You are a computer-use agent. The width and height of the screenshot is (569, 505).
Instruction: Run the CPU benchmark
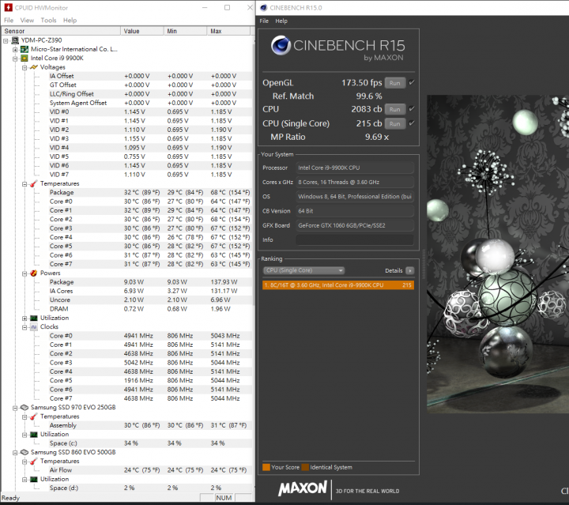pyautogui.click(x=395, y=109)
